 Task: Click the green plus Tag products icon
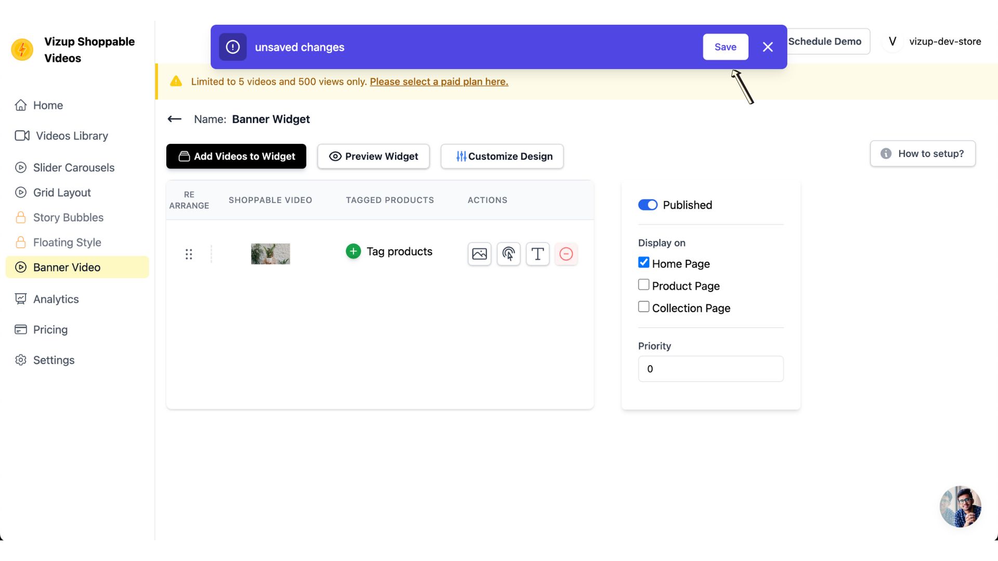pos(353,251)
